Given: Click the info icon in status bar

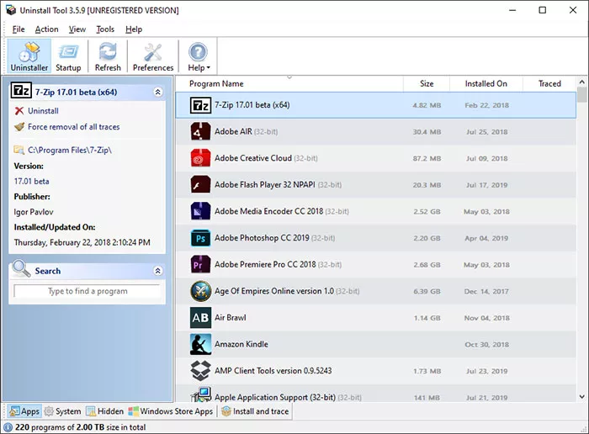Looking at the screenshot, I should coord(8,427).
